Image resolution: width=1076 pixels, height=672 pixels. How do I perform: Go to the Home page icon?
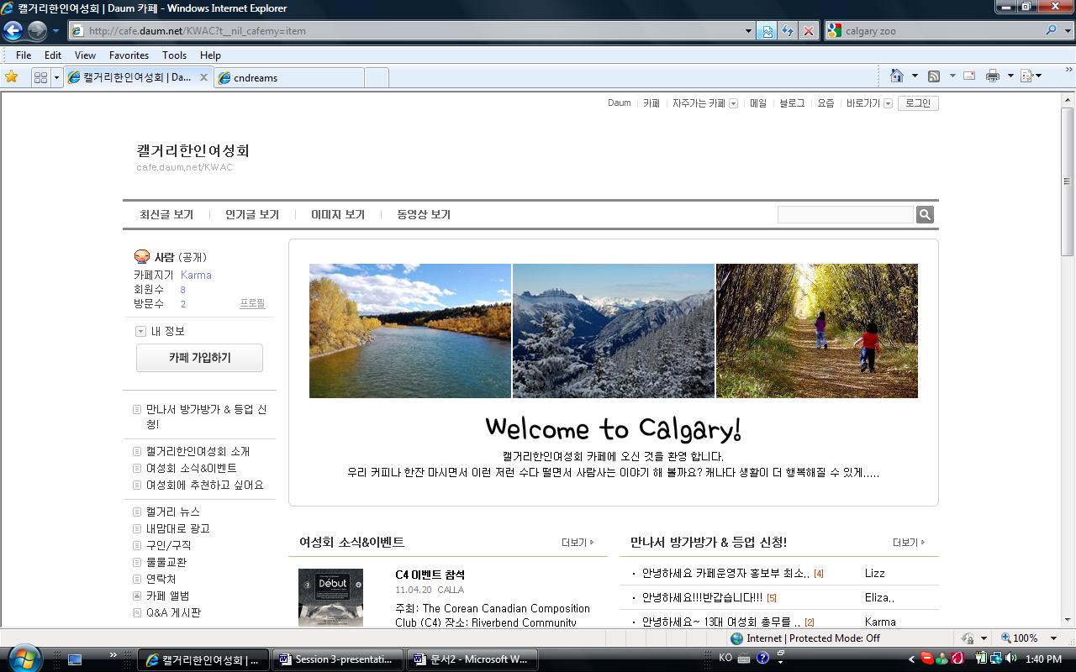point(897,76)
